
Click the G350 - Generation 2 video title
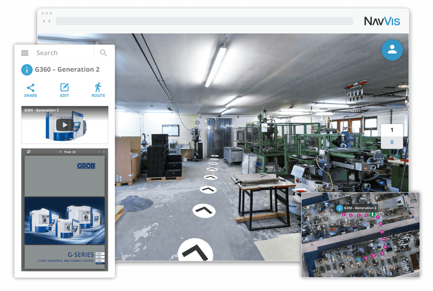pos(41,110)
